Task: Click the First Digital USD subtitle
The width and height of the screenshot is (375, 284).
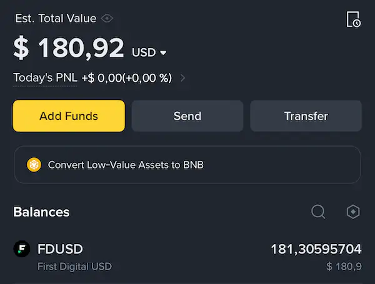Action: 74,267
